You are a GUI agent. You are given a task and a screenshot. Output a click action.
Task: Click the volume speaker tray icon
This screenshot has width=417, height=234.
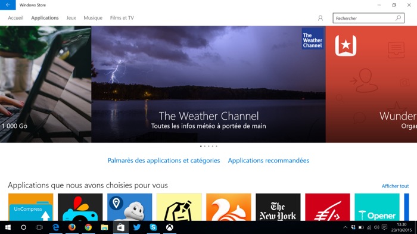(x=376, y=227)
